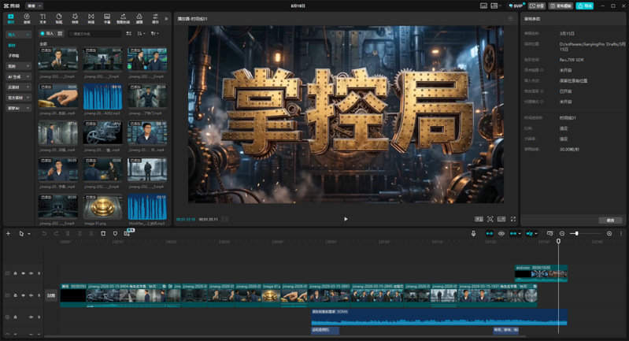Select the 转场 (Transitions) icon
The width and height of the screenshot is (629, 341).
pyautogui.click(x=91, y=18)
